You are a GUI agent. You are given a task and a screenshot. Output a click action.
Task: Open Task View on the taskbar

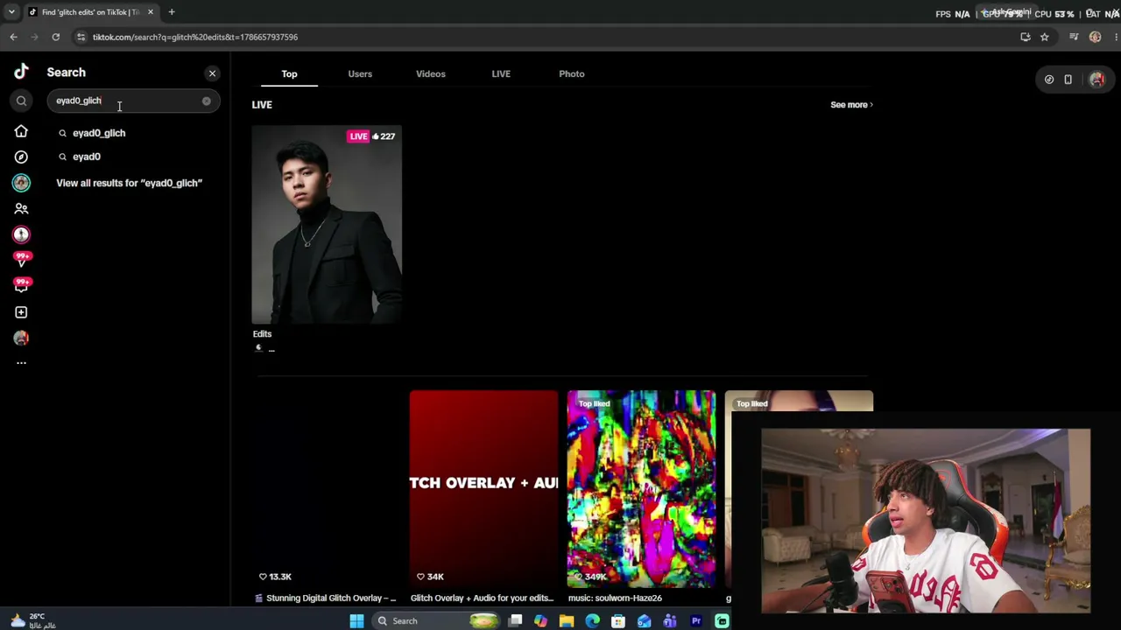(516, 621)
